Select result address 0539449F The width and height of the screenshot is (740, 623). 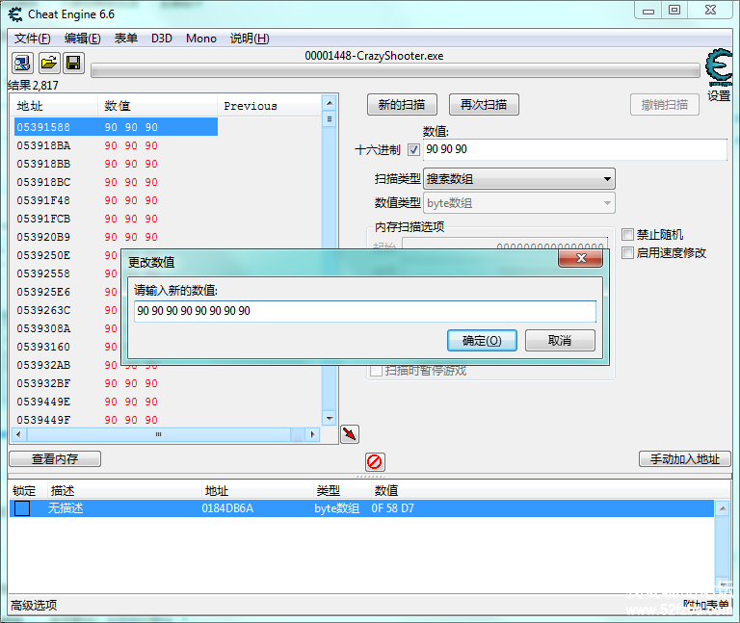(x=43, y=420)
